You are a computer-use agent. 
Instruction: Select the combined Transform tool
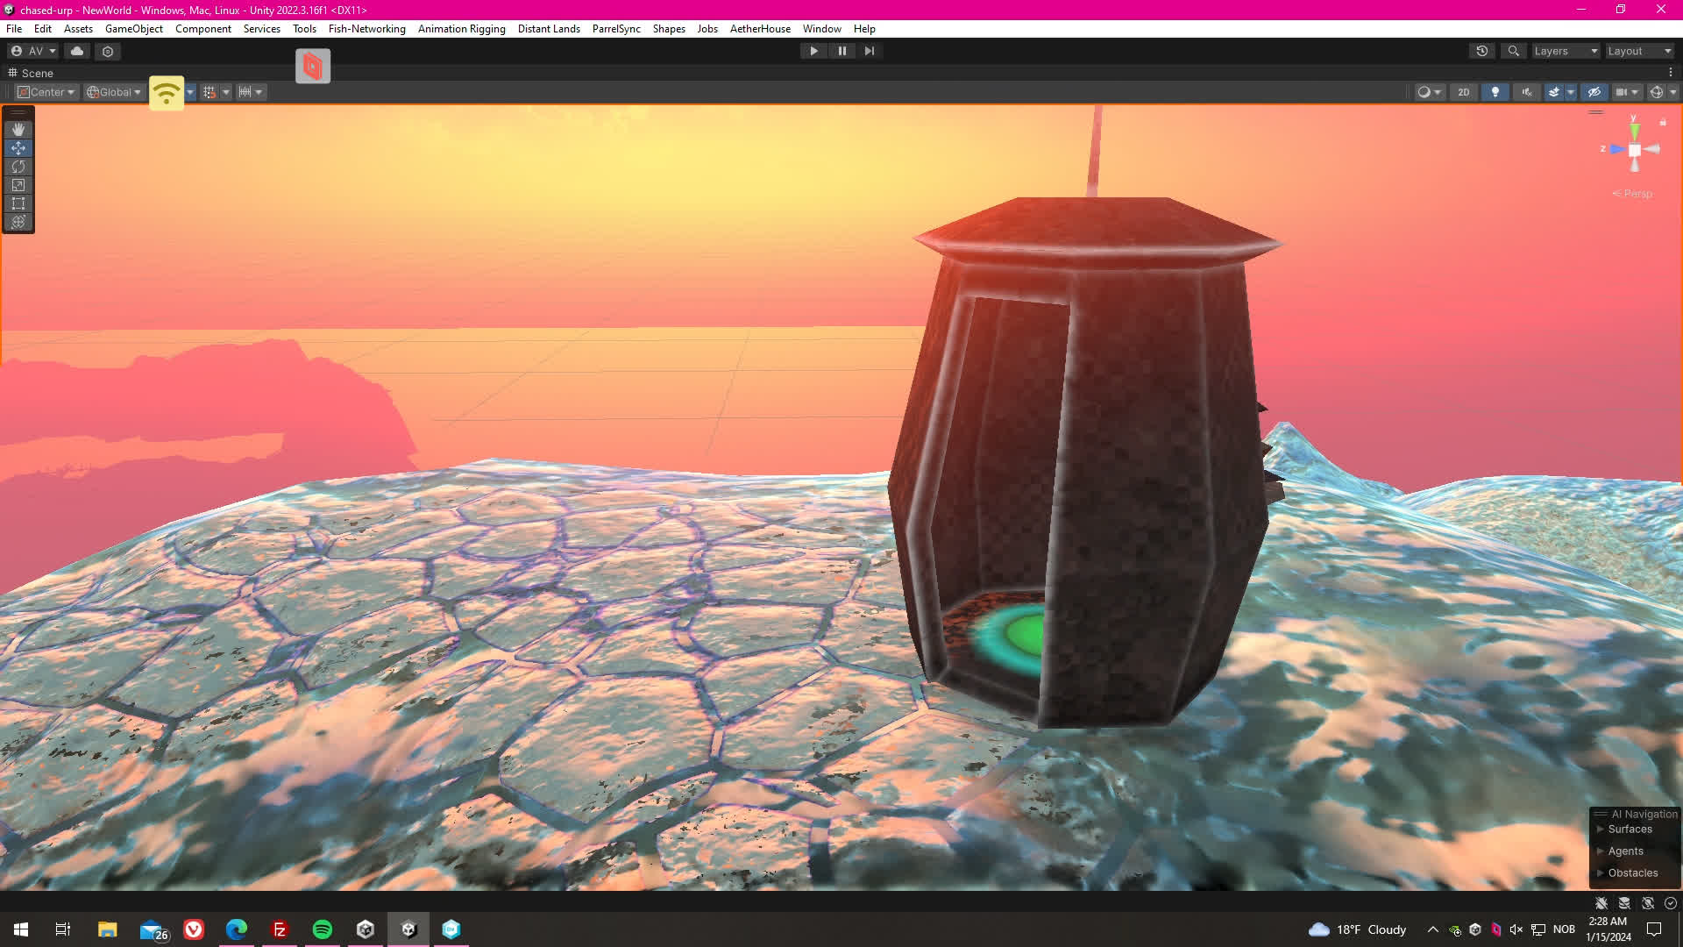coord(18,222)
